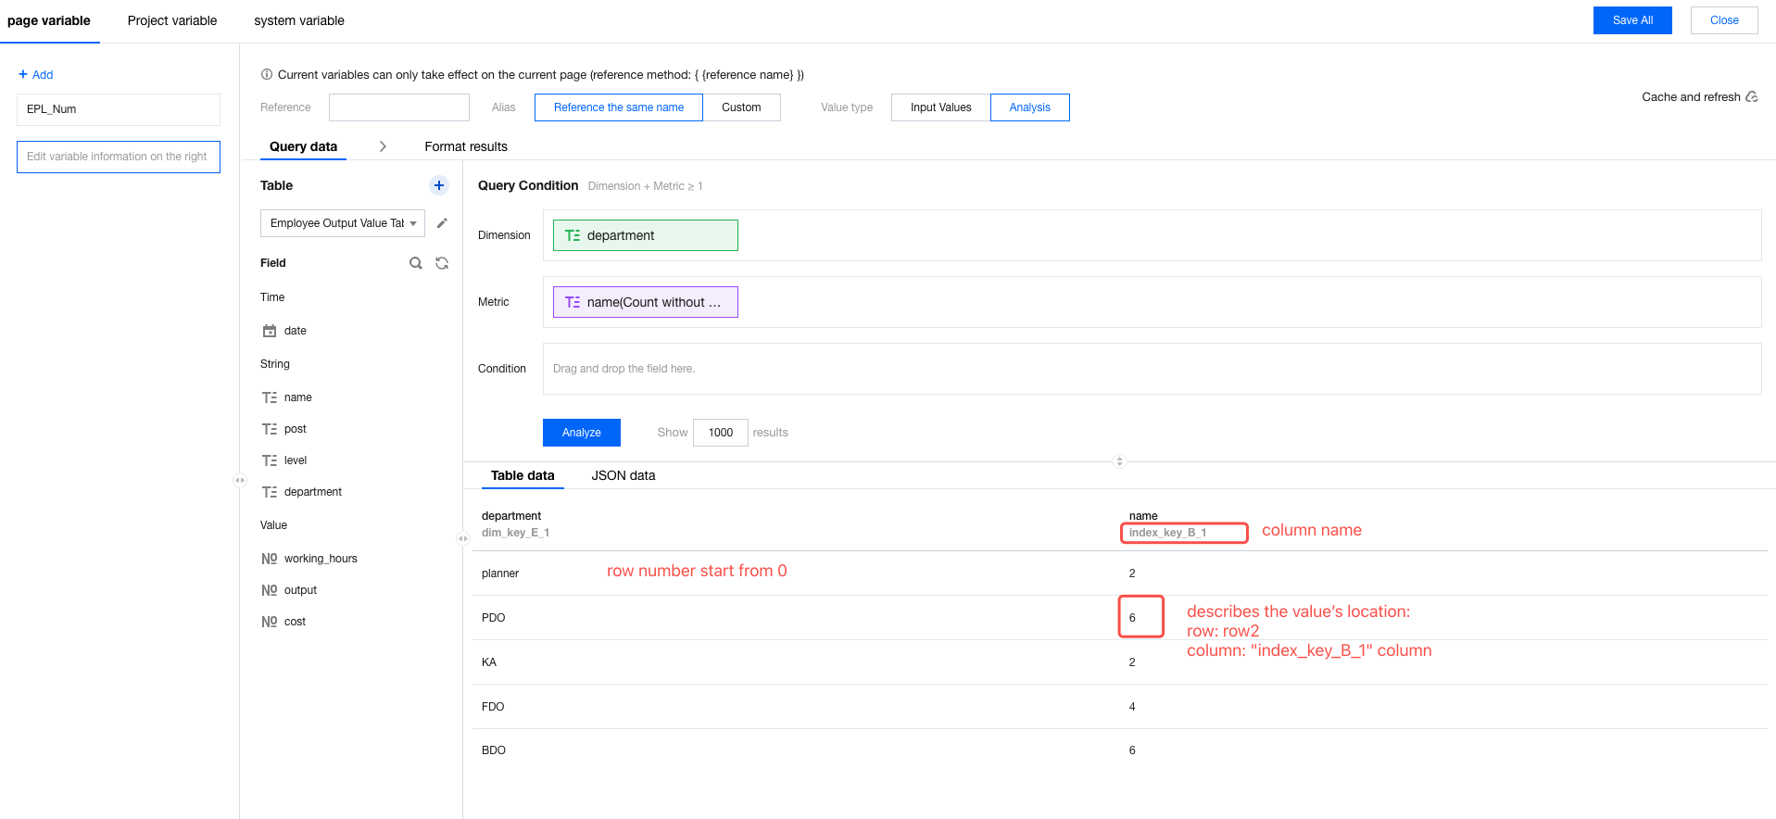Select the Custom alias option

741,107
